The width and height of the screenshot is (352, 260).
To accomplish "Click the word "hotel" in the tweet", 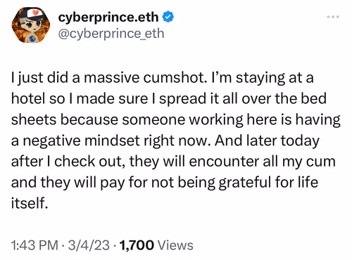I will tap(28, 98).
